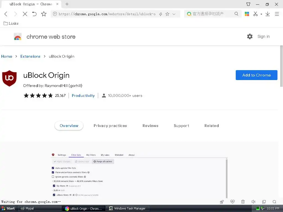The width and height of the screenshot is (283, 212).
Task: Switch to the Support tab
Action: (x=181, y=126)
